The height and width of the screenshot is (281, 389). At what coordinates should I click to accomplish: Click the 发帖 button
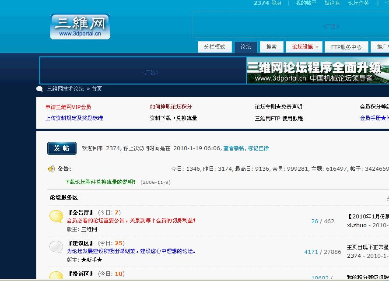[x=62, y=148]
